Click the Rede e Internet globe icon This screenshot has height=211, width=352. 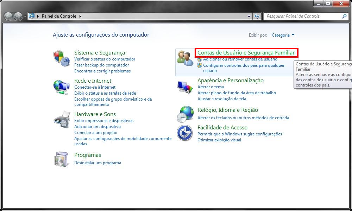[x=62, y=87]
